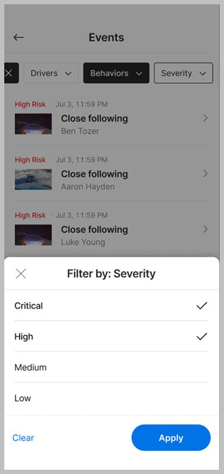The height and width of the screenshot is (474, 224).
Task: Open Luke Young event chevron arrow
Action: (205, 229)
